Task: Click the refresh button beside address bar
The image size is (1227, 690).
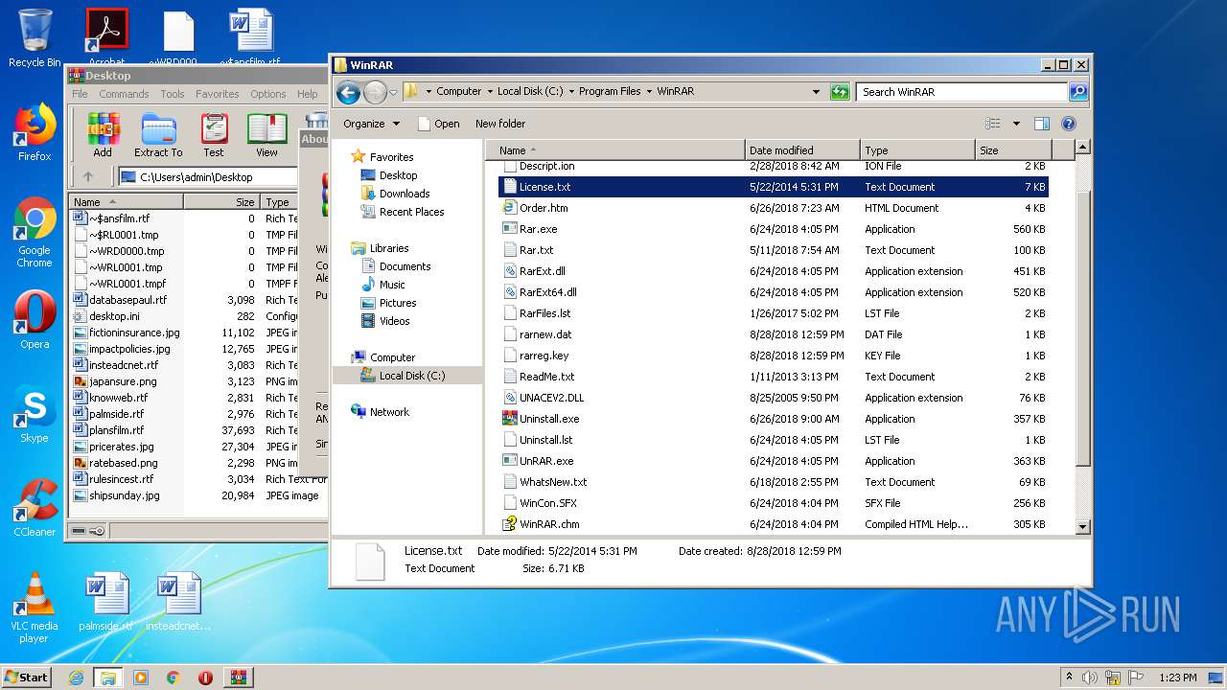Action: click(840, 92)
